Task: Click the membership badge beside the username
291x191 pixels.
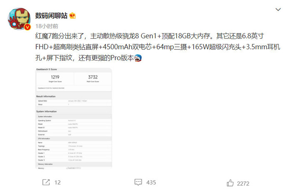Action: 72,16
